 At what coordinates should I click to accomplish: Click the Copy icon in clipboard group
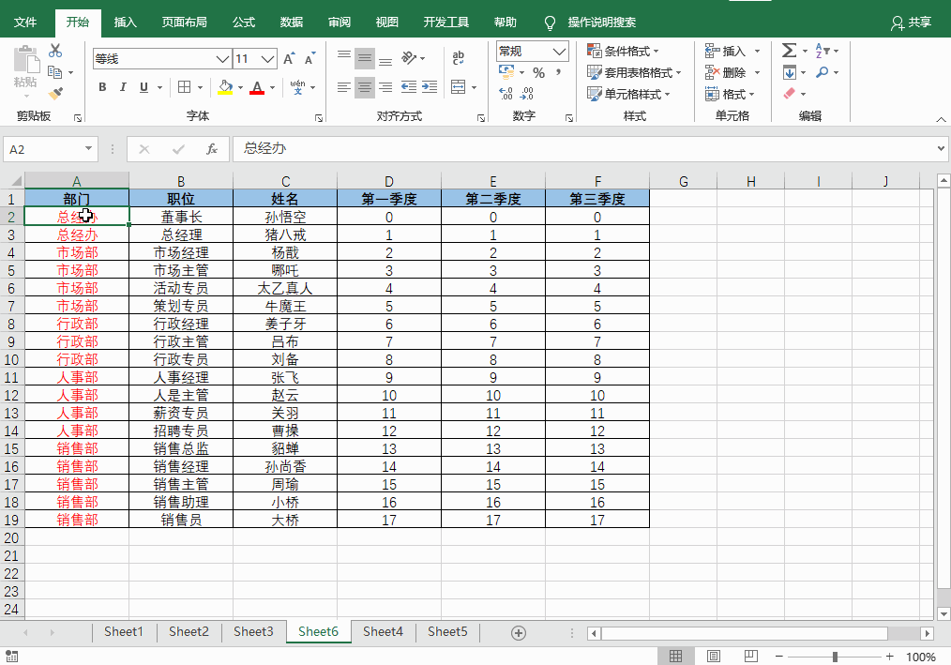click(55, 73)
